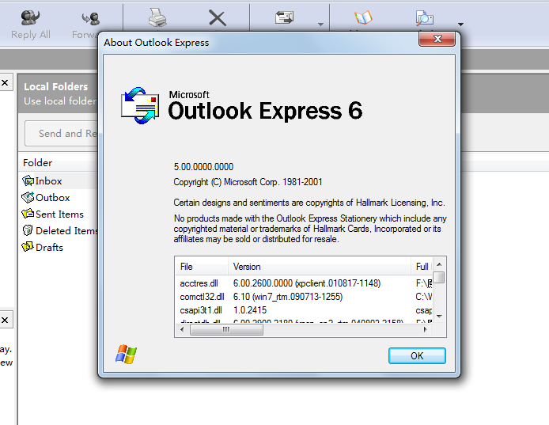Image resolution: width=549 pixels, height=425 pixels.
Task: Click the Folder column header
Action: pyautogui.click(x=37, y=163)
